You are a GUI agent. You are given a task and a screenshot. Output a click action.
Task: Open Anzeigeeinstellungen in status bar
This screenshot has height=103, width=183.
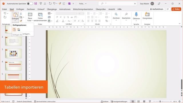119,102
